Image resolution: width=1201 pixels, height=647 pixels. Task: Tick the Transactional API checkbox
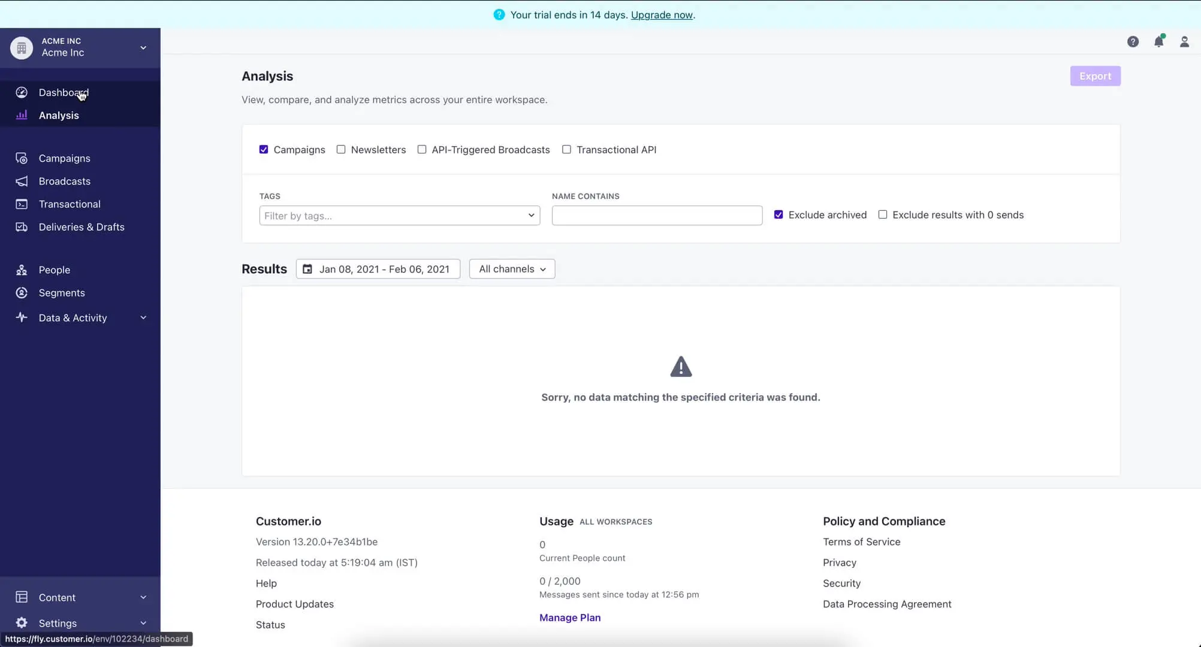(566, 149)
